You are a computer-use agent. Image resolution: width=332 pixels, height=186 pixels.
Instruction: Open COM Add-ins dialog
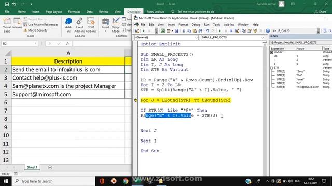click(x=91, y=25)
